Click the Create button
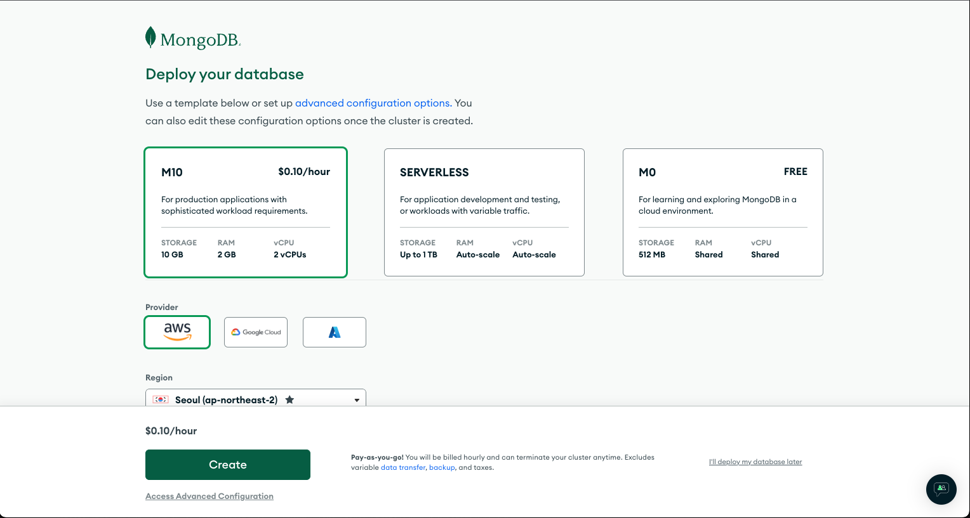Viewport: 970px width, 518px height. pos(228,465)
